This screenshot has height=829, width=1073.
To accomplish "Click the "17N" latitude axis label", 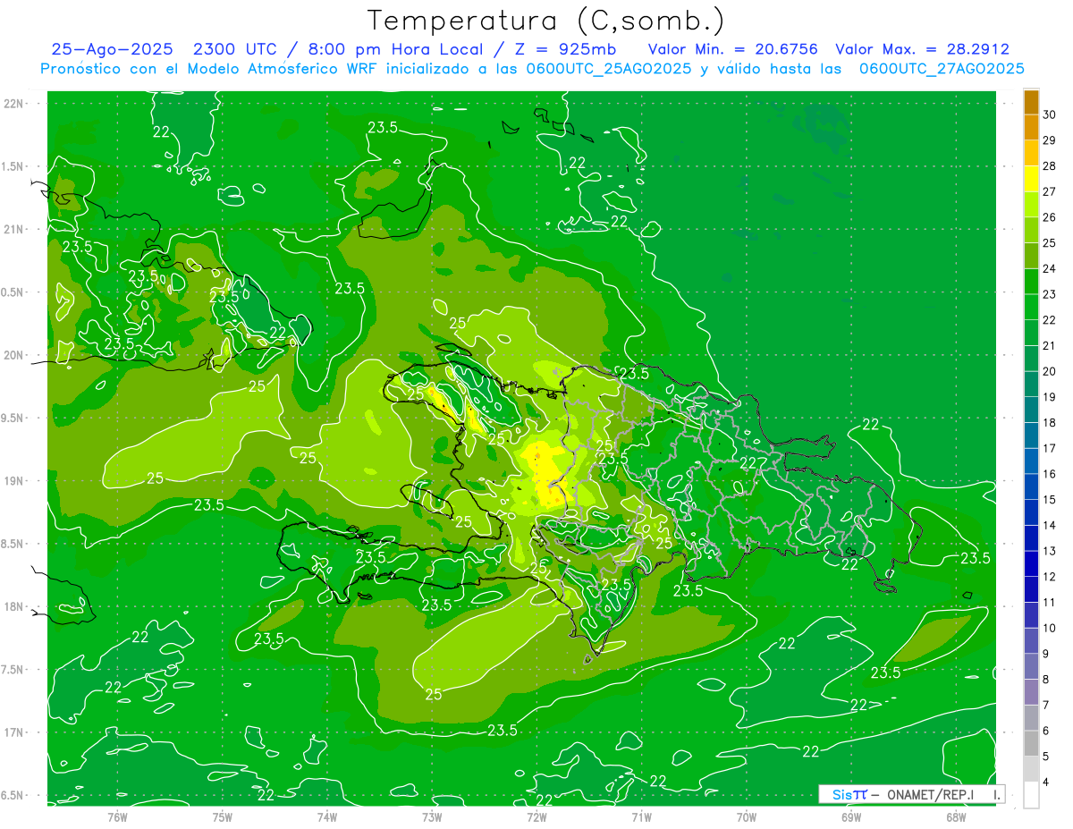I will tap(15, 732).
